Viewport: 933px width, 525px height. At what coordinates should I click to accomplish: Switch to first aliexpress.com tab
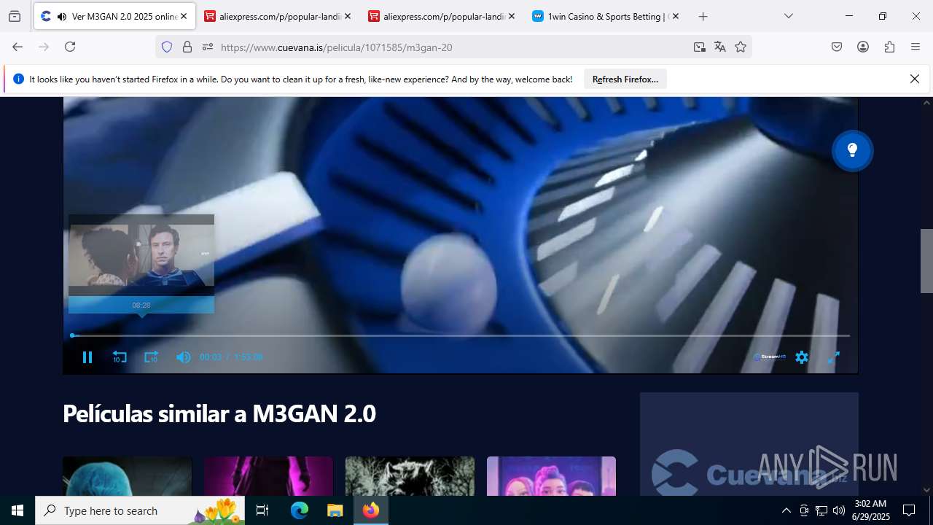(278, 16)
